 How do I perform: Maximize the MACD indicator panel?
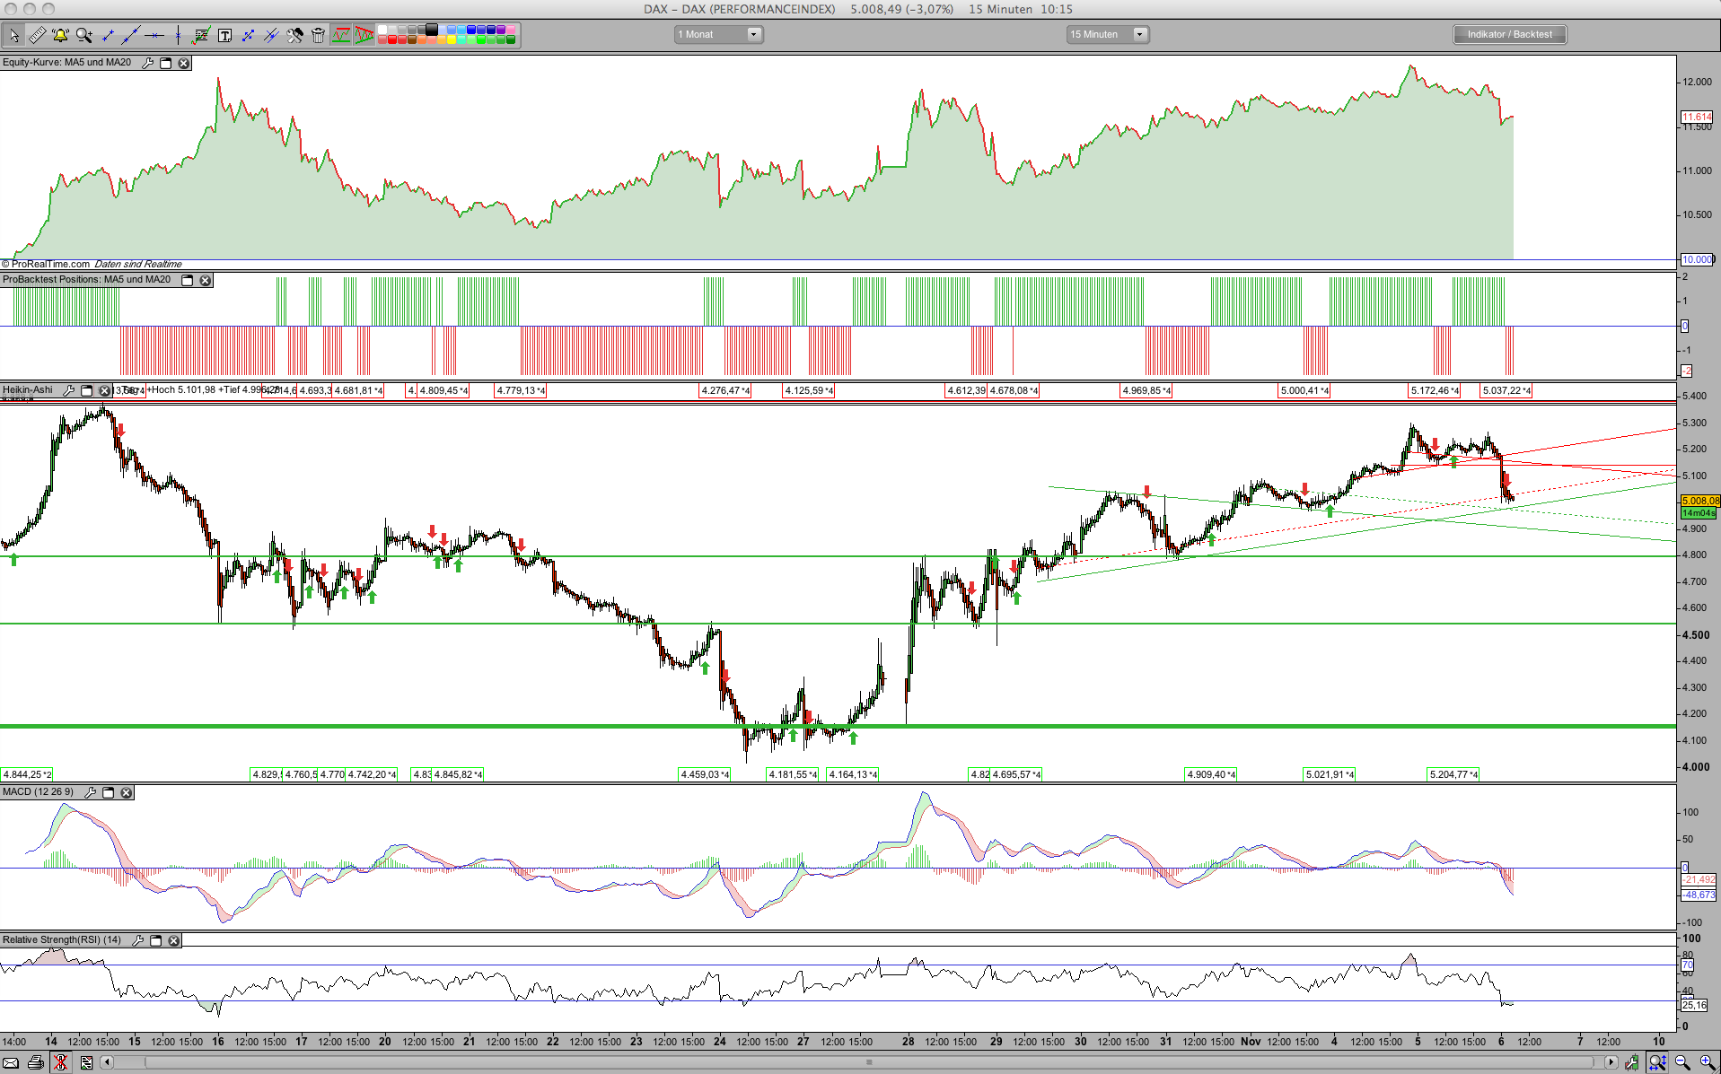pos(109,792)
